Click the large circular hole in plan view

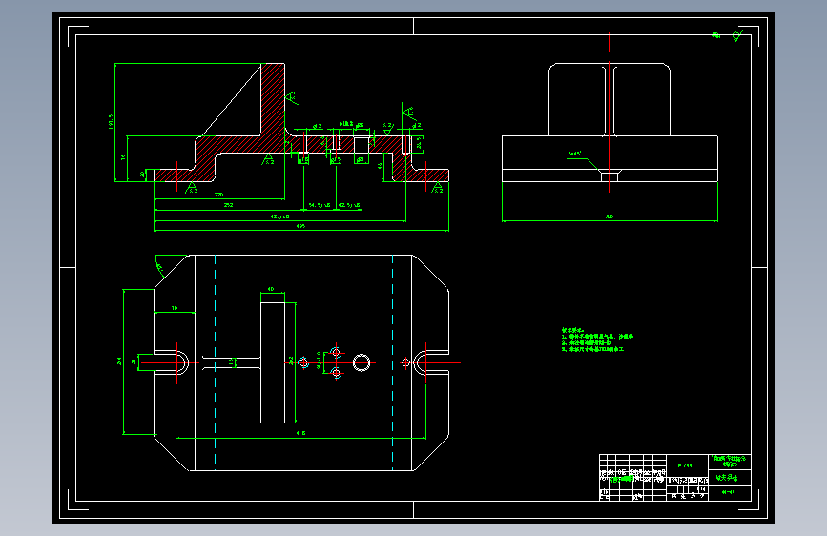coord(362,363)
